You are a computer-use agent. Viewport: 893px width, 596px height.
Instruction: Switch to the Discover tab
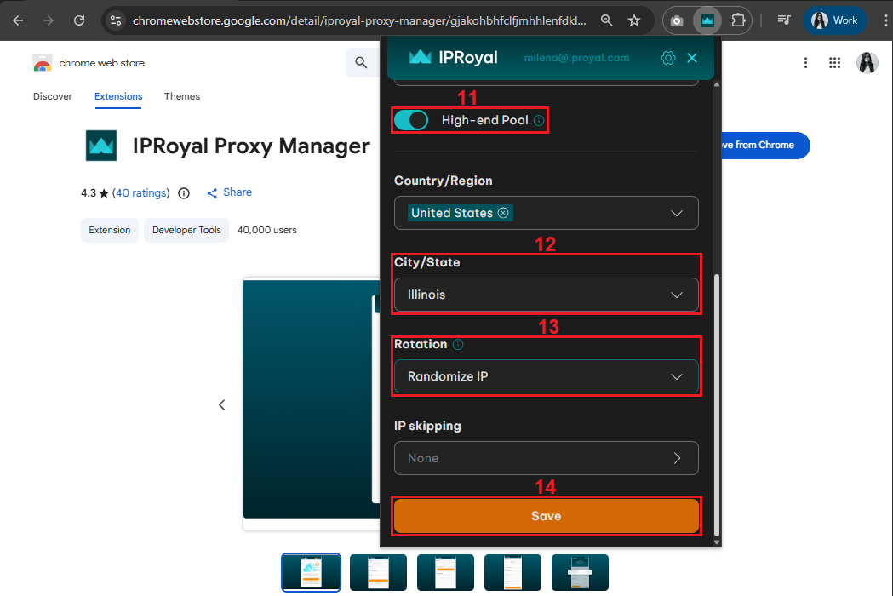click(53, 96)
